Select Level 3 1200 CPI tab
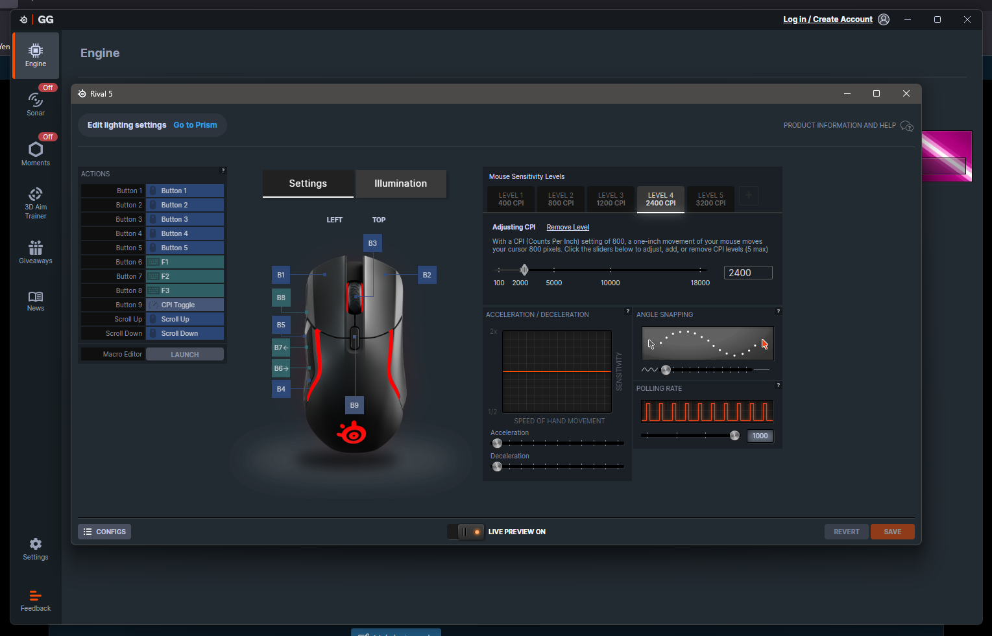Image resolution: width=992 pixels, height=636 pixels. 611,199
